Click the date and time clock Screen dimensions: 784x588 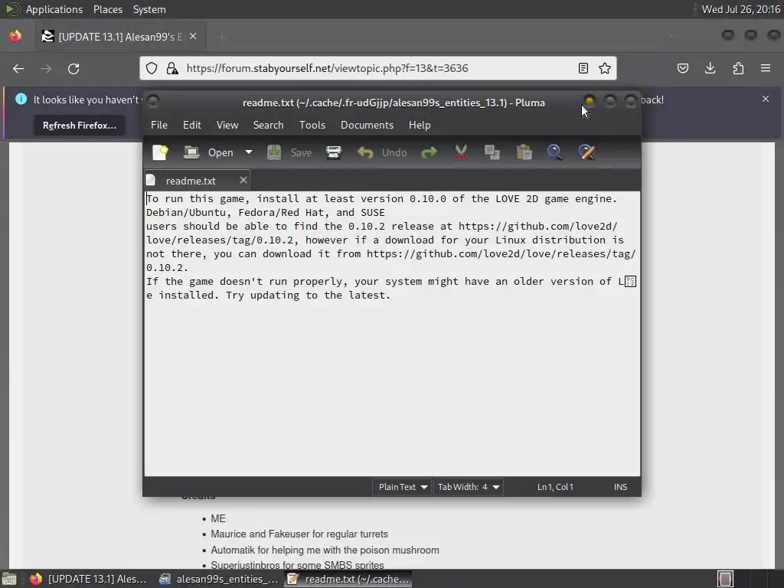pyautogui.click(x=741, y=9)
